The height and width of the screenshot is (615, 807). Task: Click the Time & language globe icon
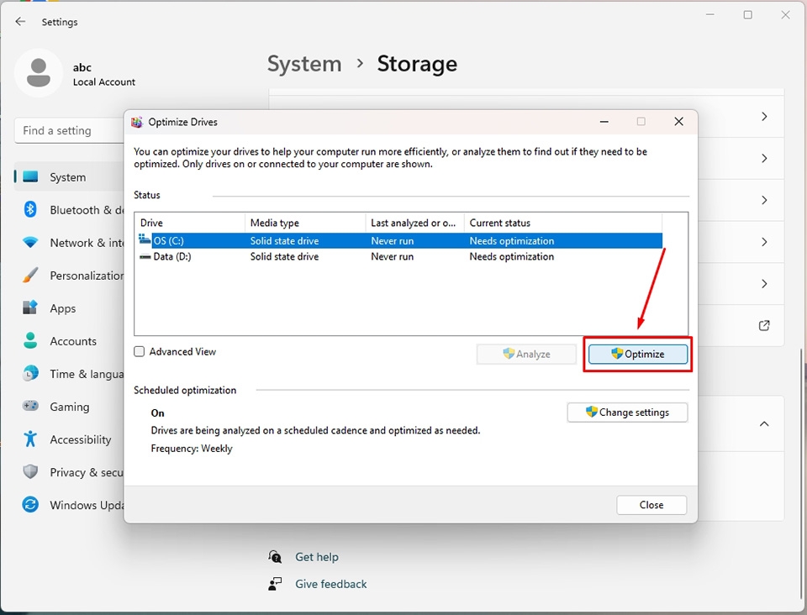coord(30,373)
